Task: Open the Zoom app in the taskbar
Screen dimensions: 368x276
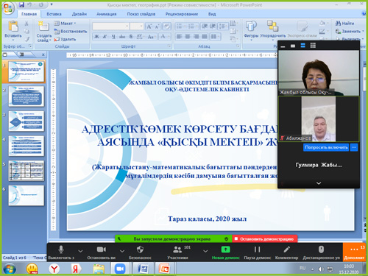Action: point(120,269)
